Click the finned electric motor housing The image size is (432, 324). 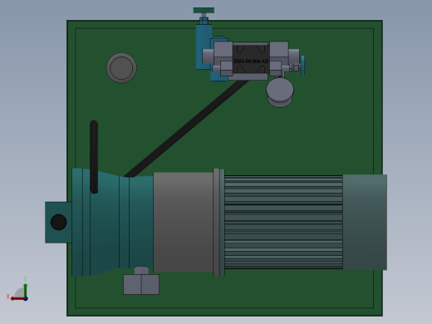tap(283, 222)
